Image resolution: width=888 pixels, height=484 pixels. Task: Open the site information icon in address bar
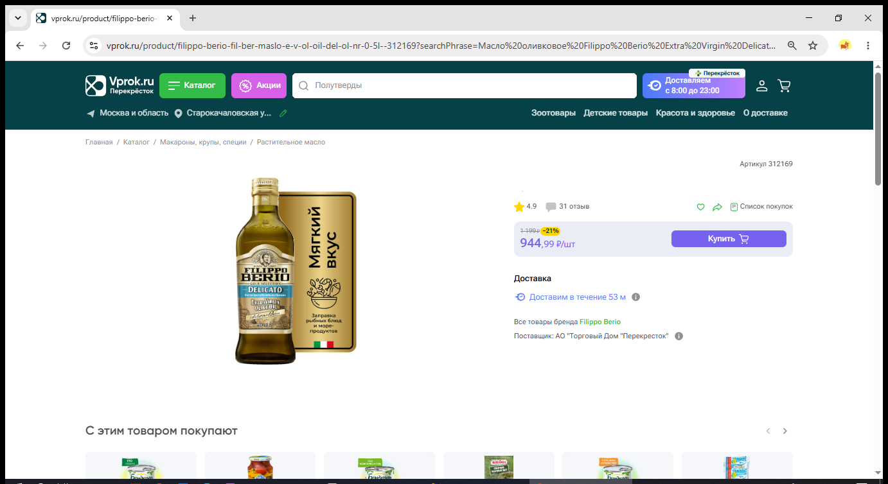(x=94, y=46)
